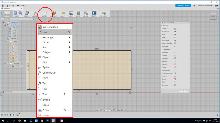This screenshot has width=220, height=123.
Task: Click the Look At icon
Action: [175, 29]
